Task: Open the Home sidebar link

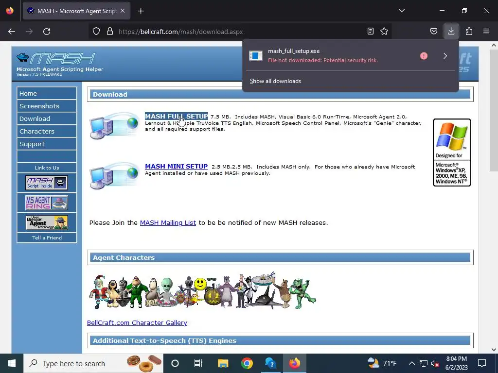Action: point(47,94)
